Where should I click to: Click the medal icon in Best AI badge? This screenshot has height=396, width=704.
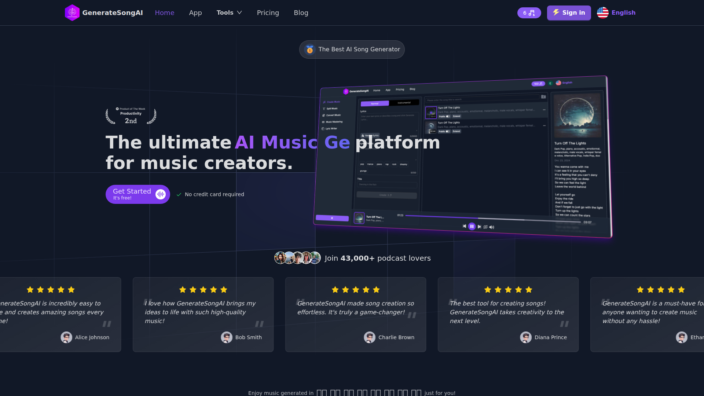[310, 49]
